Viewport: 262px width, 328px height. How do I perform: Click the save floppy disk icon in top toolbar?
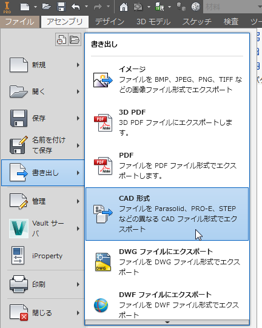61,7
